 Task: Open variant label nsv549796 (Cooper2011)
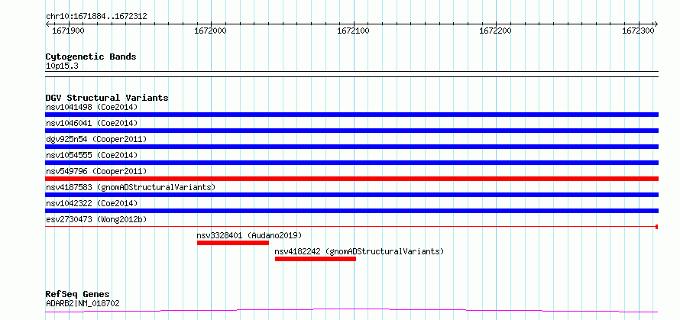(96, 171)
